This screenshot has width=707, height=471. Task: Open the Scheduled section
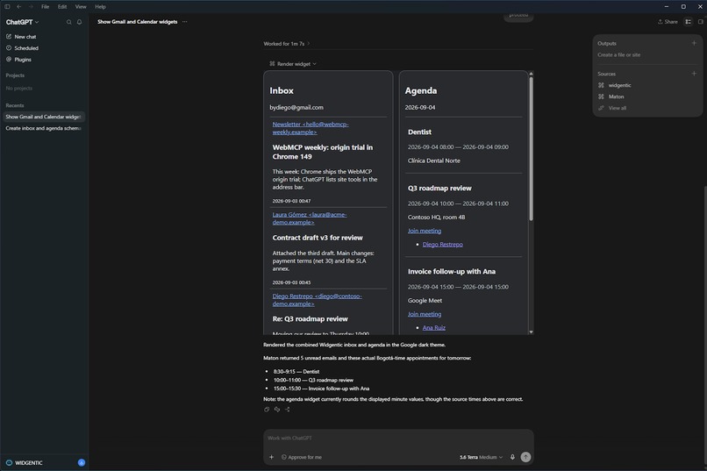coord(22,47)
